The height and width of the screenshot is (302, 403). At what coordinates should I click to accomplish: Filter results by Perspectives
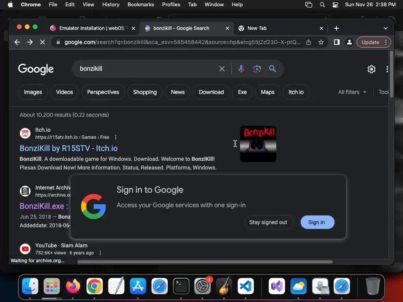103,92
